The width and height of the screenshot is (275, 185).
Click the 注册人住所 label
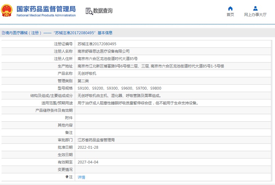[63, 59]
